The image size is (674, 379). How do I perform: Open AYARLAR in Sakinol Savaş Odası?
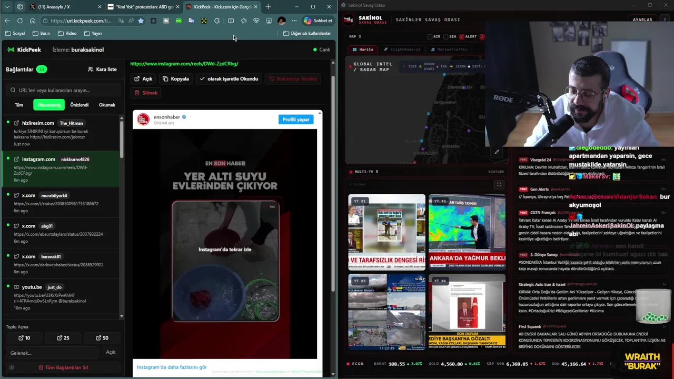[642, 19]
